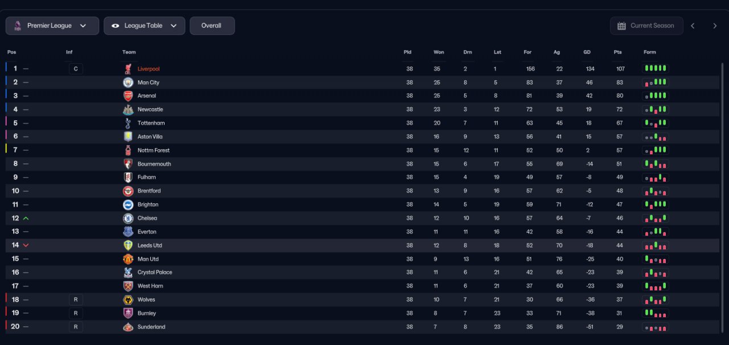Sort table by Team column header

129,52
